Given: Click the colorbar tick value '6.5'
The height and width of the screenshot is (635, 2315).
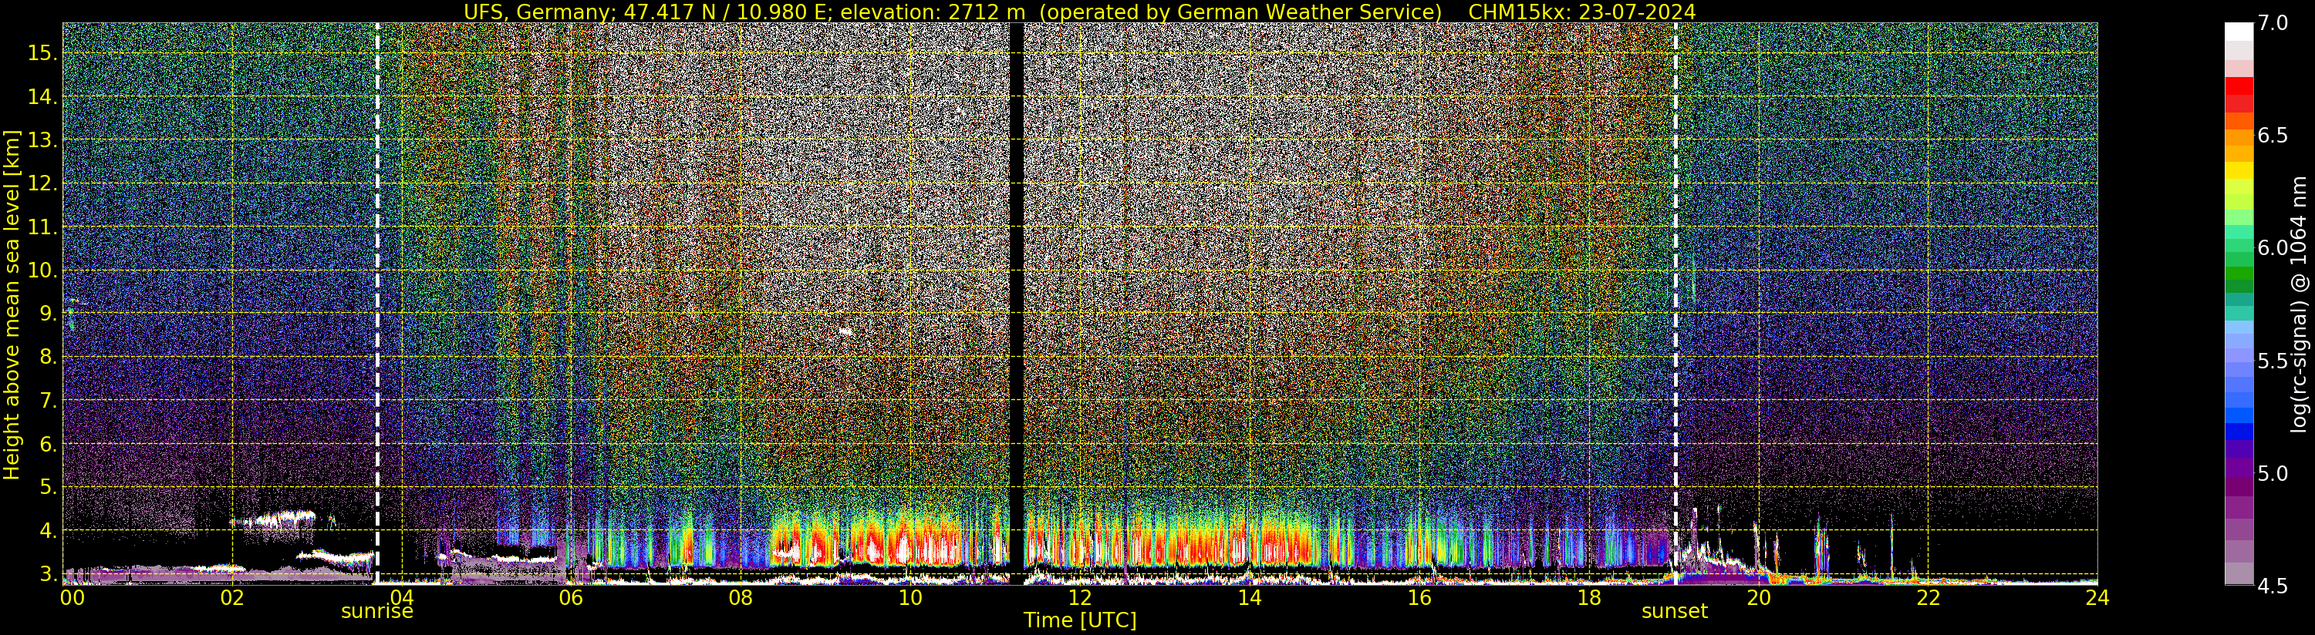Looking at the screenshot, I should (2273, 136).
